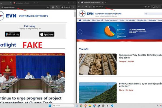Click the home button in right browser toolbar

(90, 7)
